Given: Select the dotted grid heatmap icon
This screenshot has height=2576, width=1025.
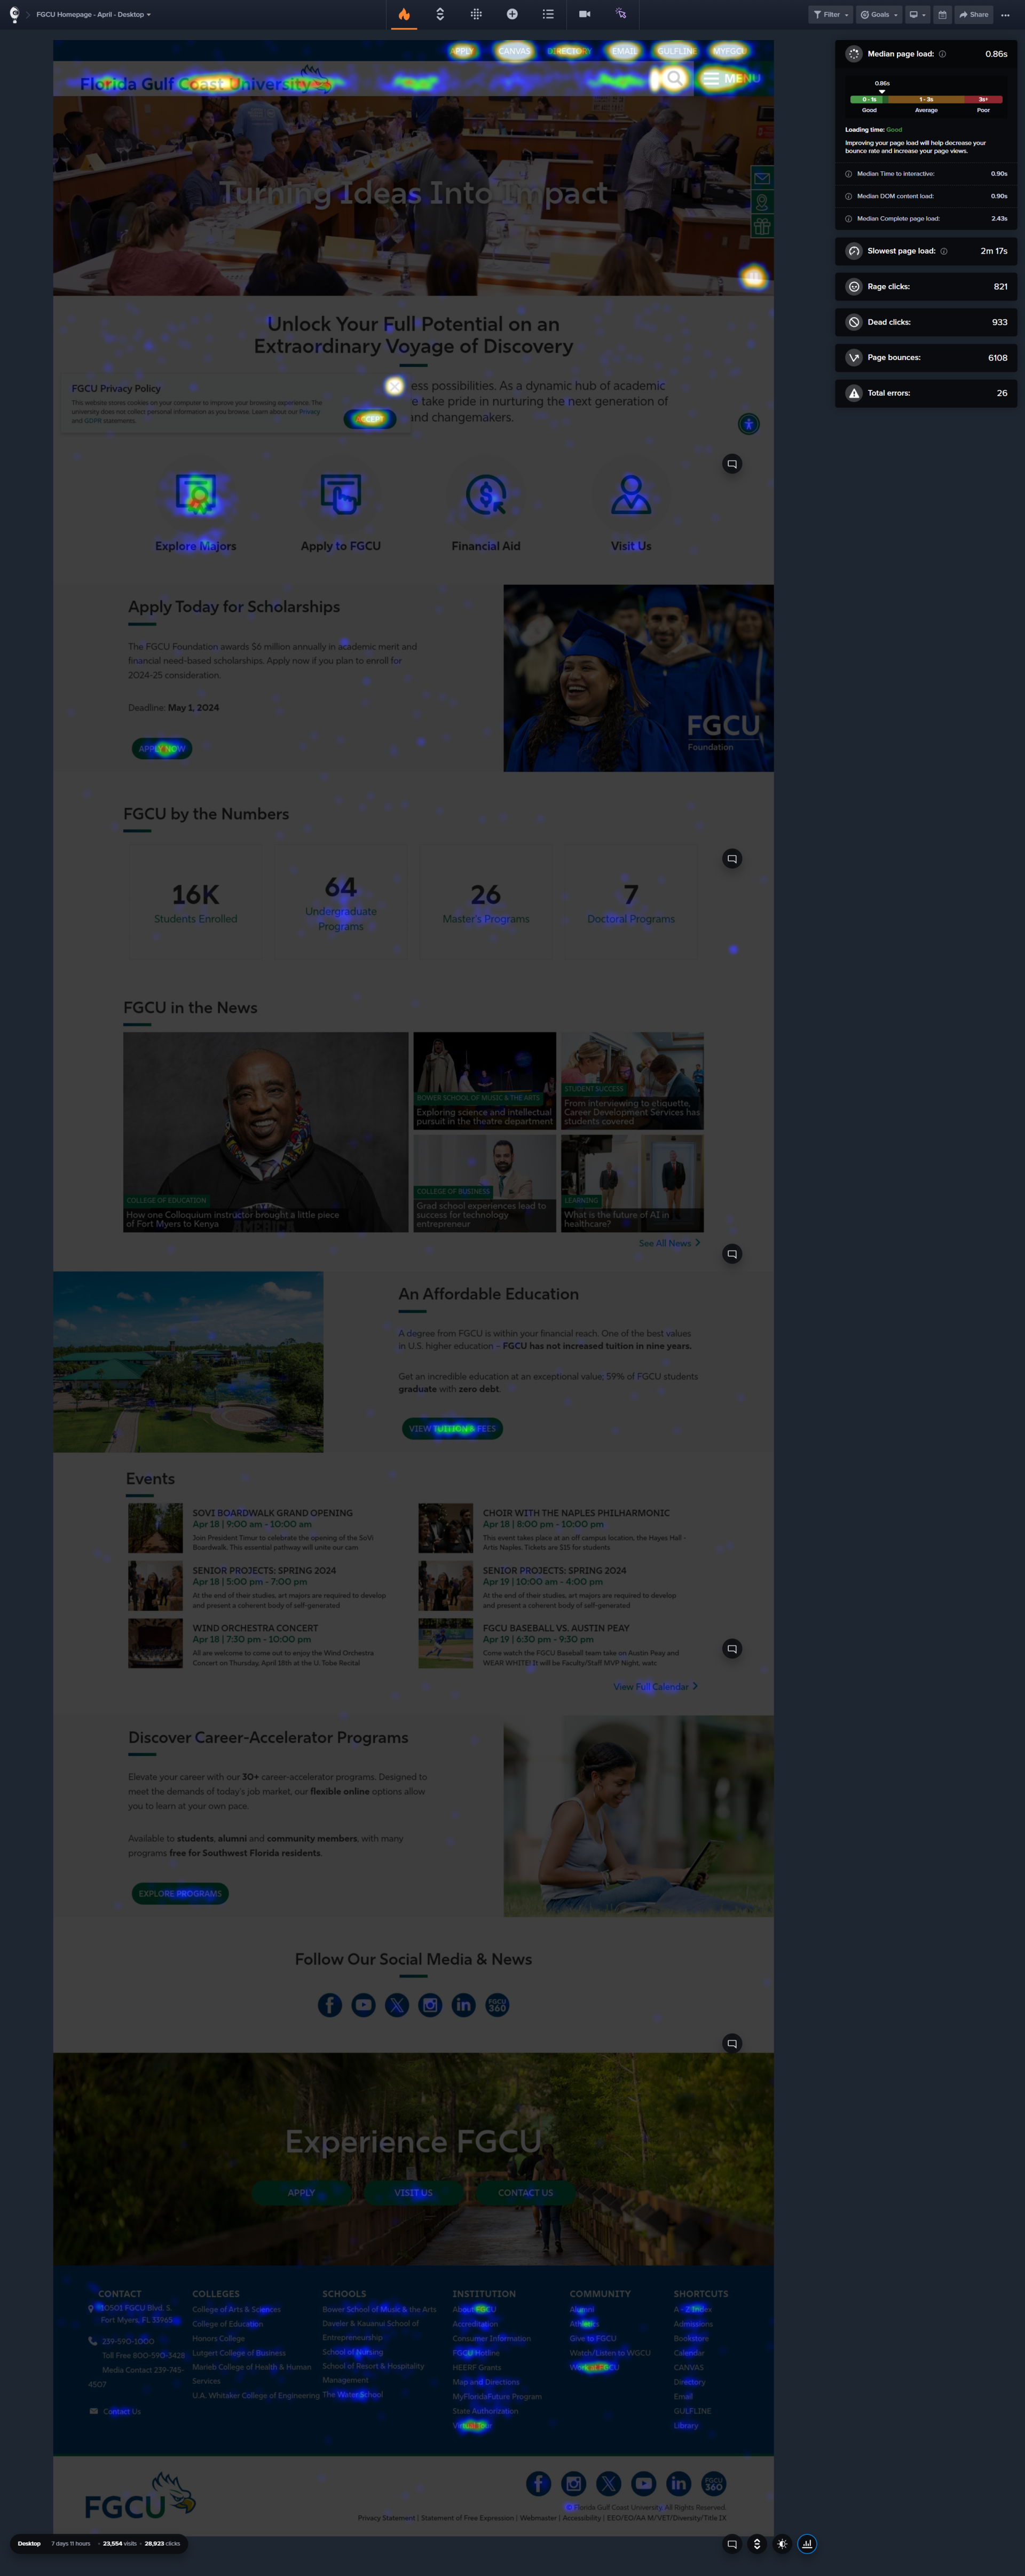Looking at the screenshot, I should tap(476, 14).
